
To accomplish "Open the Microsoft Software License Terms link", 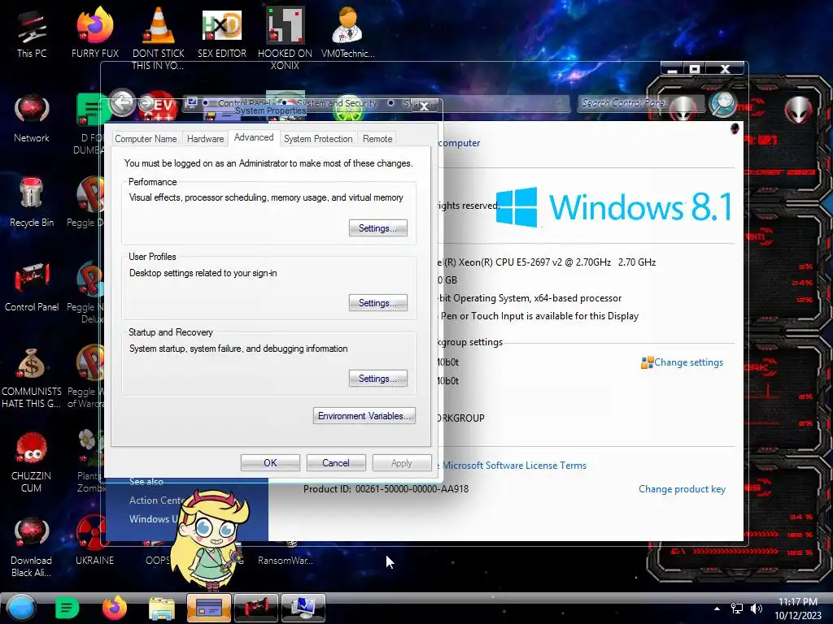I will point(514,466).
